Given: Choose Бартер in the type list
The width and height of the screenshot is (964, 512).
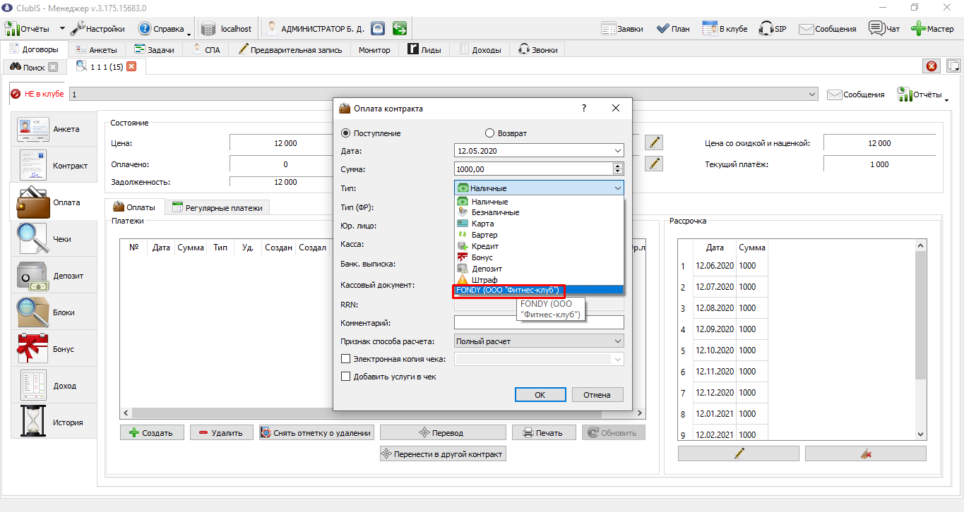Looking at the screenshot, I should point(539,235).
